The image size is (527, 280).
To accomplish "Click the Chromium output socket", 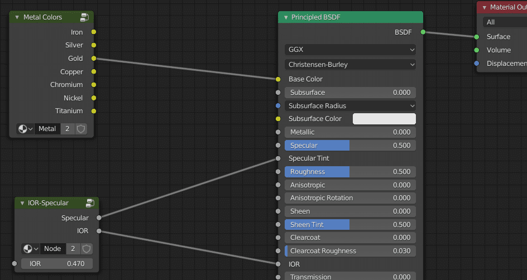I will pyautogui.click(x=94, y=85).
